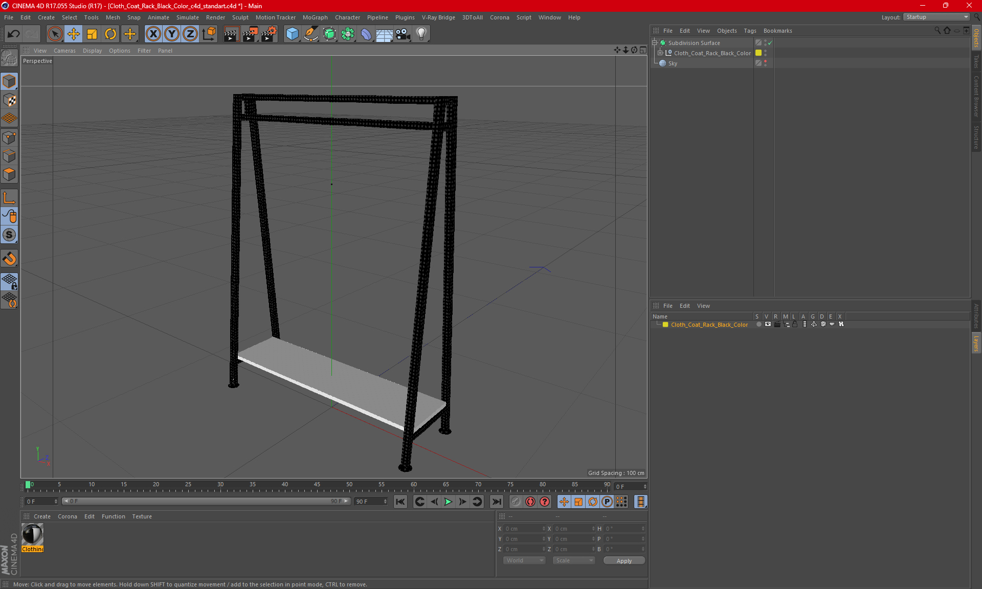Open the Render menu

click(x=215, y=17)
